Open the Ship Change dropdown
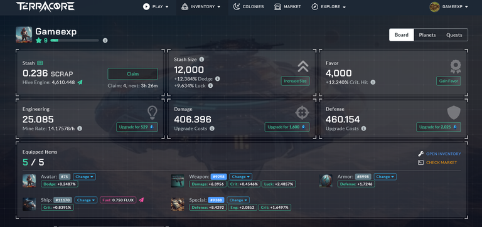 point(86,200)
